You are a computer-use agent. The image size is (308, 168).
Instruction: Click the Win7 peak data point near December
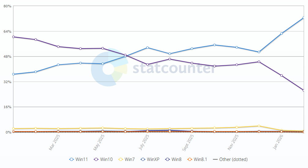pyautogui.click(x=259, y=126)
